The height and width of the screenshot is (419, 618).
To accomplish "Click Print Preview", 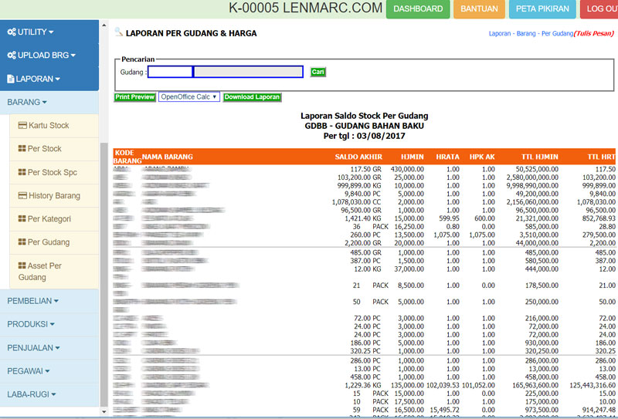I will (134, 97).
